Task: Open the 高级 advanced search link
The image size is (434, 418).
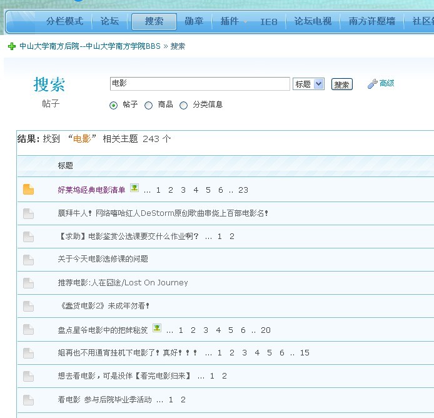Action: (x=386, y=83)
